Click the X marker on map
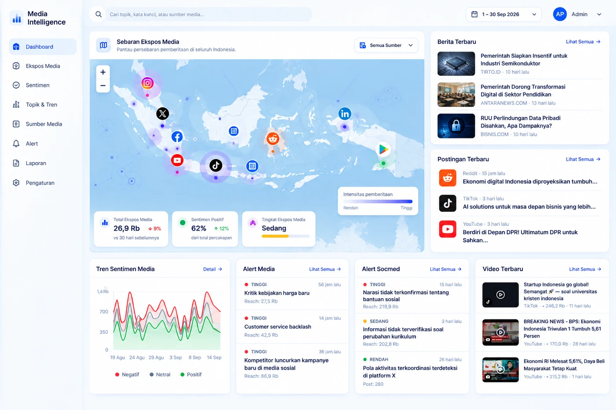616x410 pixels. tap(163, 114)
